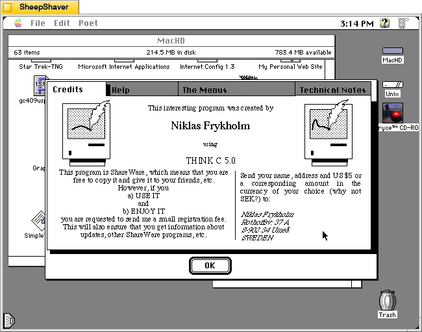Click the MacHD window title bar

(171, 41)
